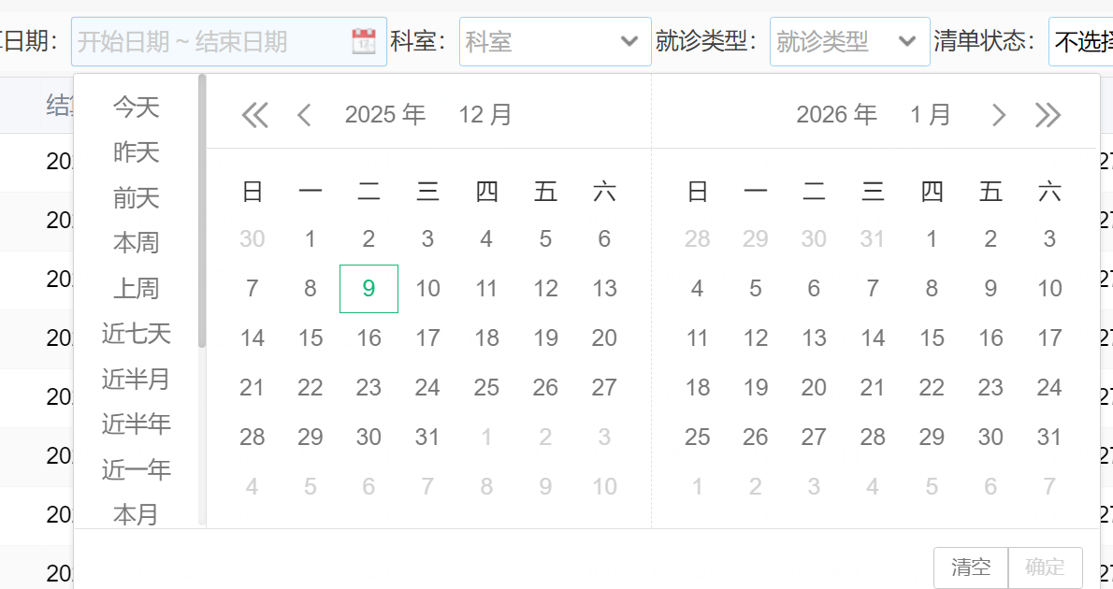This screenshot has width=1113, height=589.
Task: Go to previous month with left arrow
Action: (x=304, y=115)
